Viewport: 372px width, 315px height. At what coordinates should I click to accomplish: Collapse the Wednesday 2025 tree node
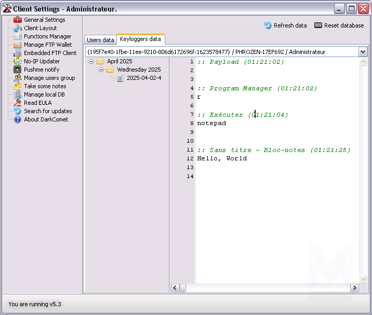click(101, 70)
